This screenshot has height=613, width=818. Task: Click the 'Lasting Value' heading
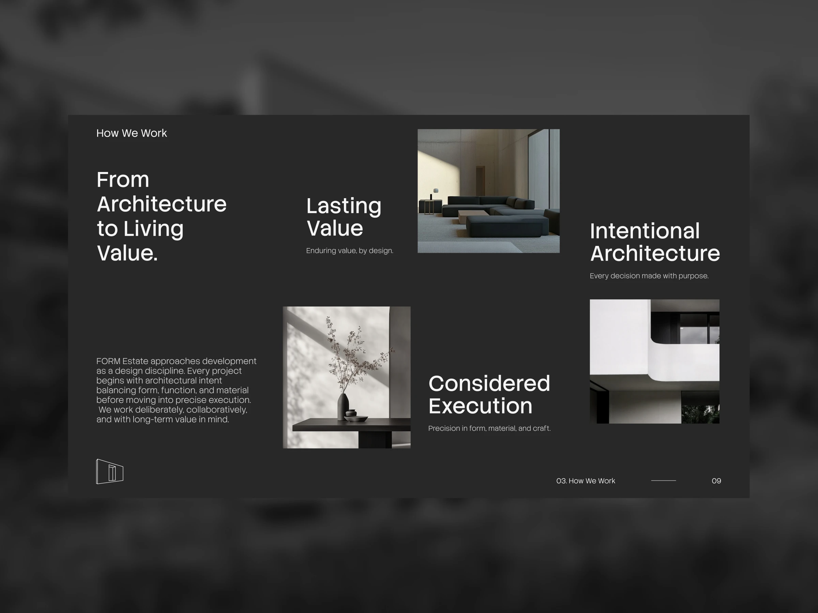pos(344,217)
